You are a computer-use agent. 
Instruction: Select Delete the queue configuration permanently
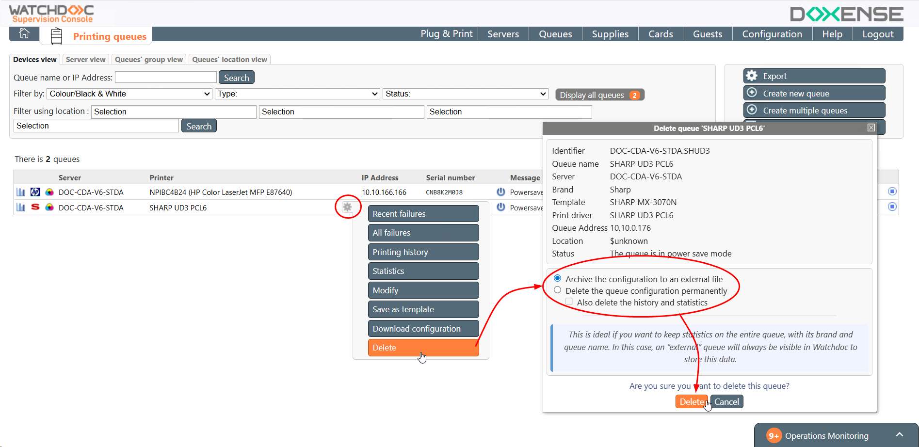(x=558, y=290)
